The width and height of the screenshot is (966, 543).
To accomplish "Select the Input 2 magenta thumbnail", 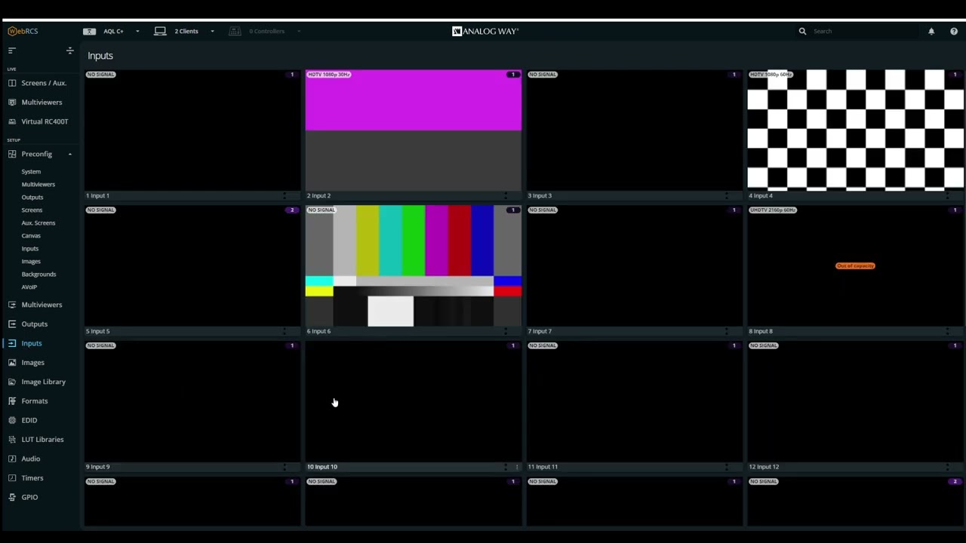I will pos(413,130).
